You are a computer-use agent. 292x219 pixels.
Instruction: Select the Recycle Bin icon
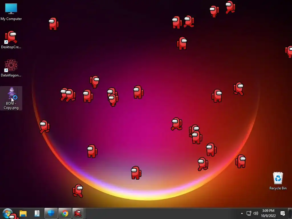[x=278, y=181]
